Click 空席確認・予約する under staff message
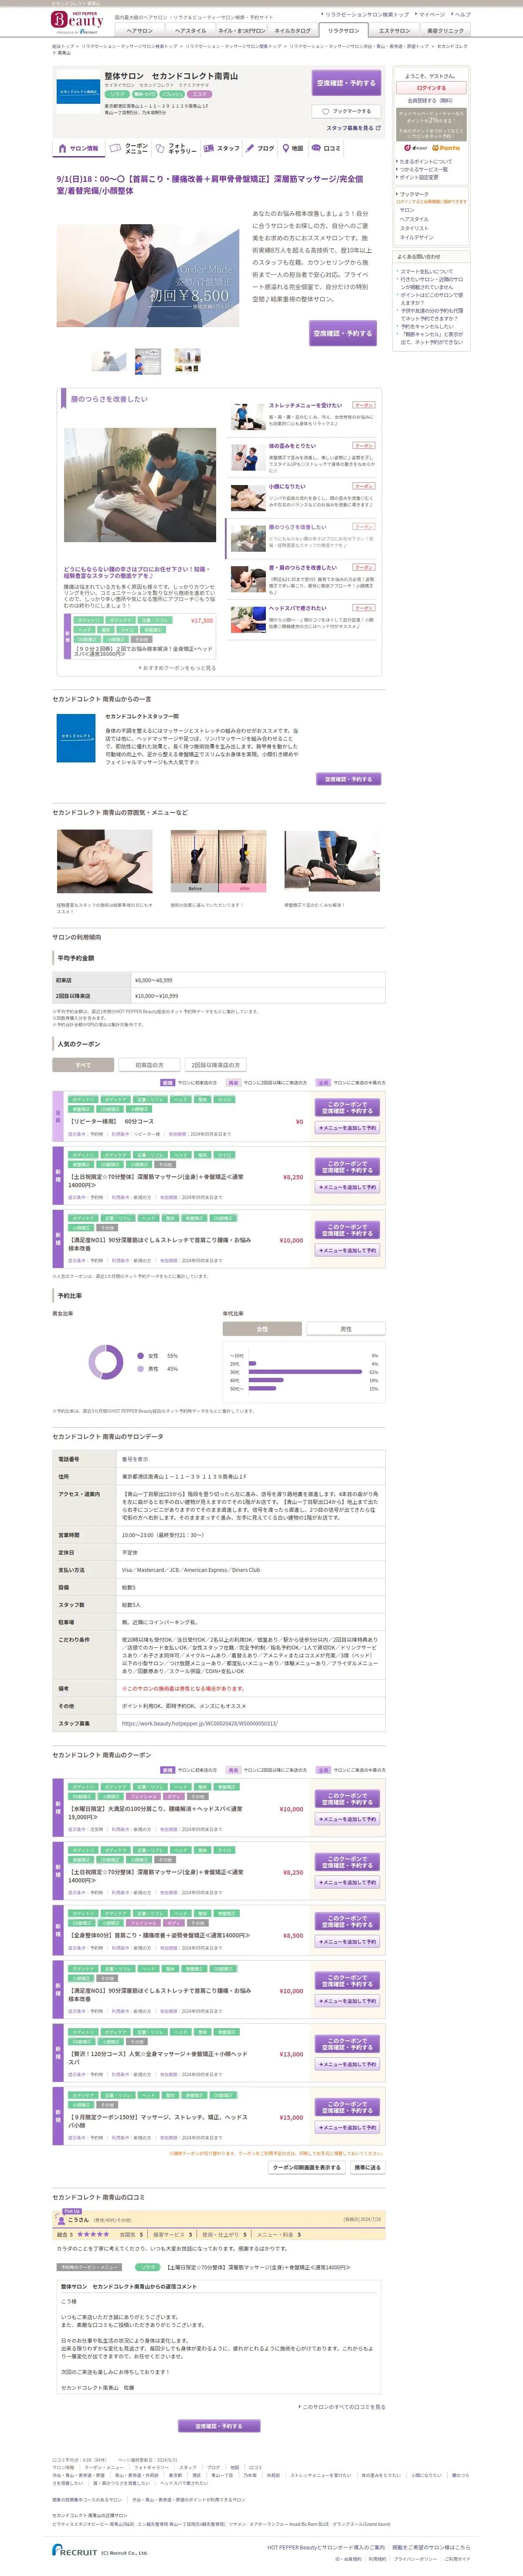The height and width of the screenshot is (2576, 523). (348, 779)
